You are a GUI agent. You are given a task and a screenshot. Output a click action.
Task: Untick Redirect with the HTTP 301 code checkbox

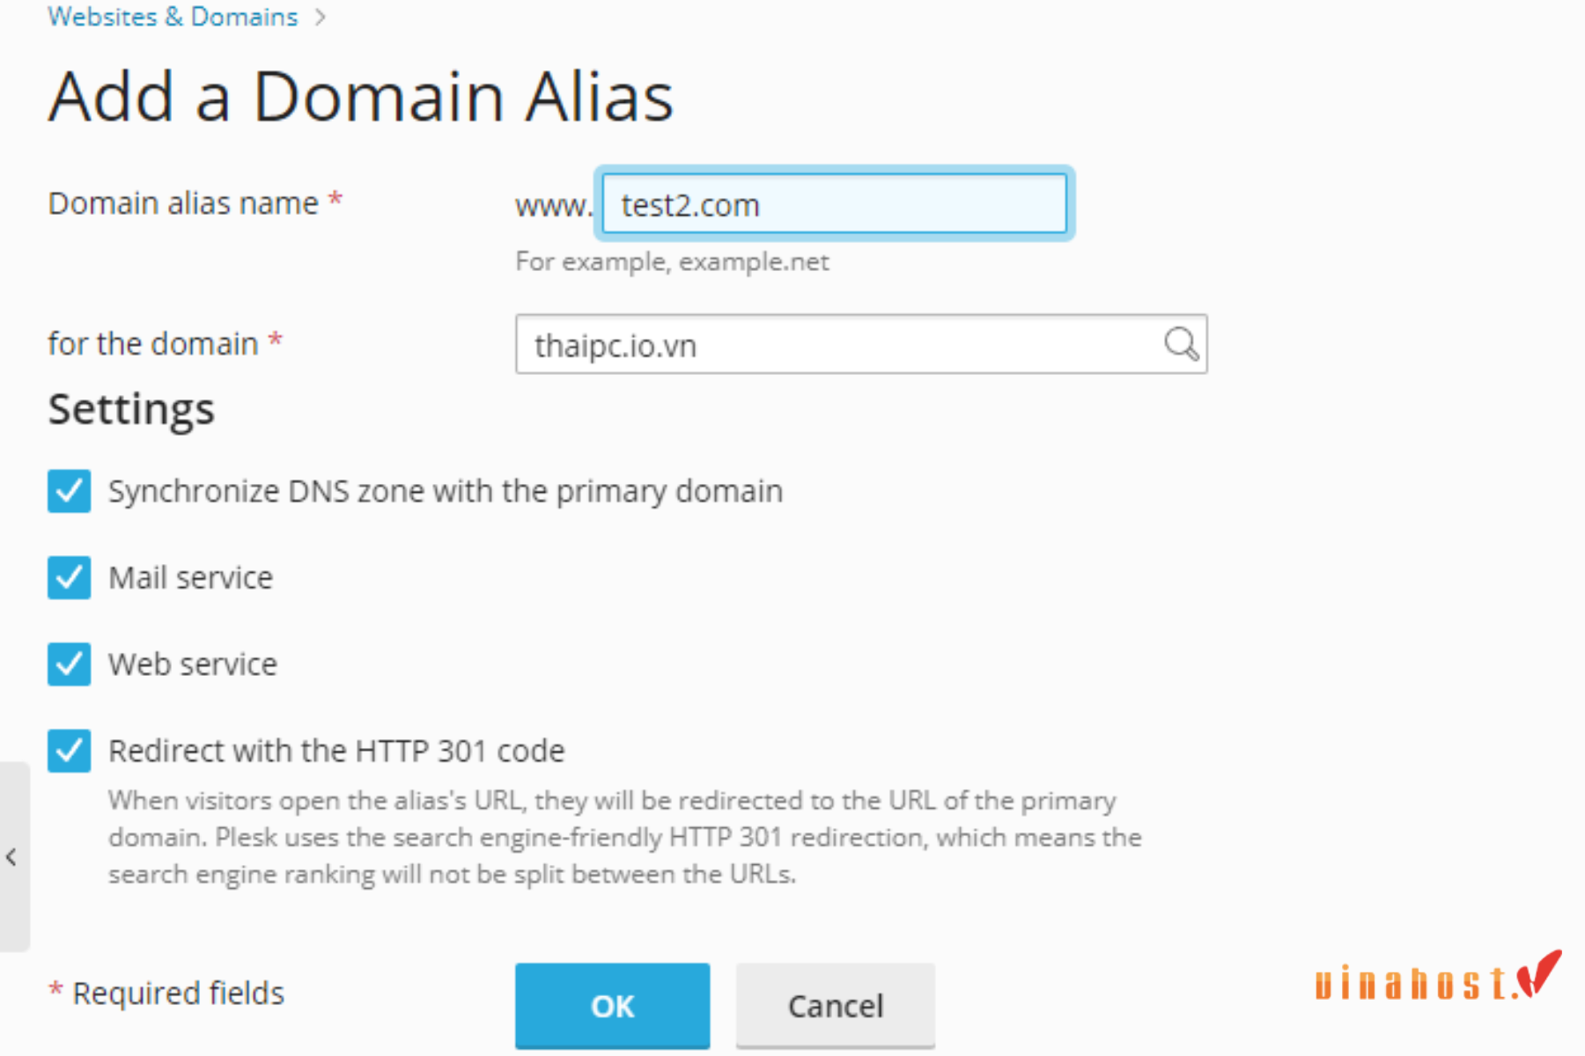(x=69, y=751)
